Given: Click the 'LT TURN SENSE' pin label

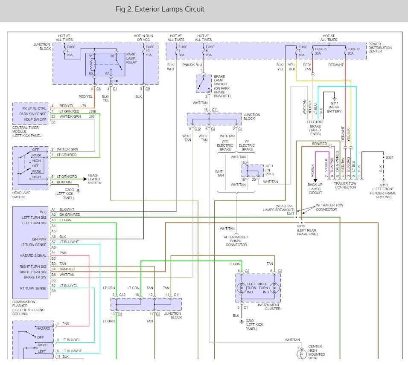Looking at the screenshot, I should click(34, 245).
